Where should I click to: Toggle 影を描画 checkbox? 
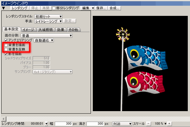6,54
